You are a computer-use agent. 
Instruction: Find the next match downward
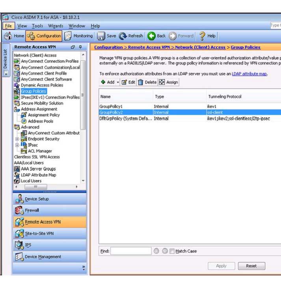tap(156, 251)
